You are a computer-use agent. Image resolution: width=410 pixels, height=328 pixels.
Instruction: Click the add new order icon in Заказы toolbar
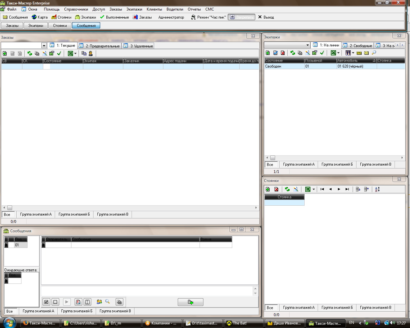tap(4, 53)
